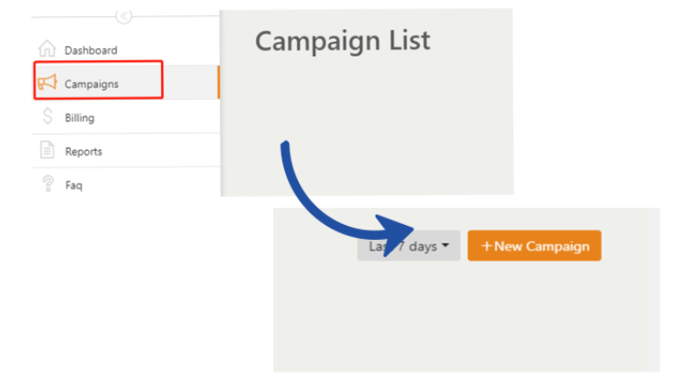Image resolution: width=673 pixels, height=383 pixels.
Task: Click the blue curved arrow graphic
Action: click(320, 202)
